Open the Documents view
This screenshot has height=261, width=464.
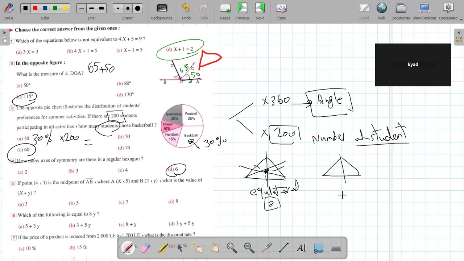(x=401, y=12)
